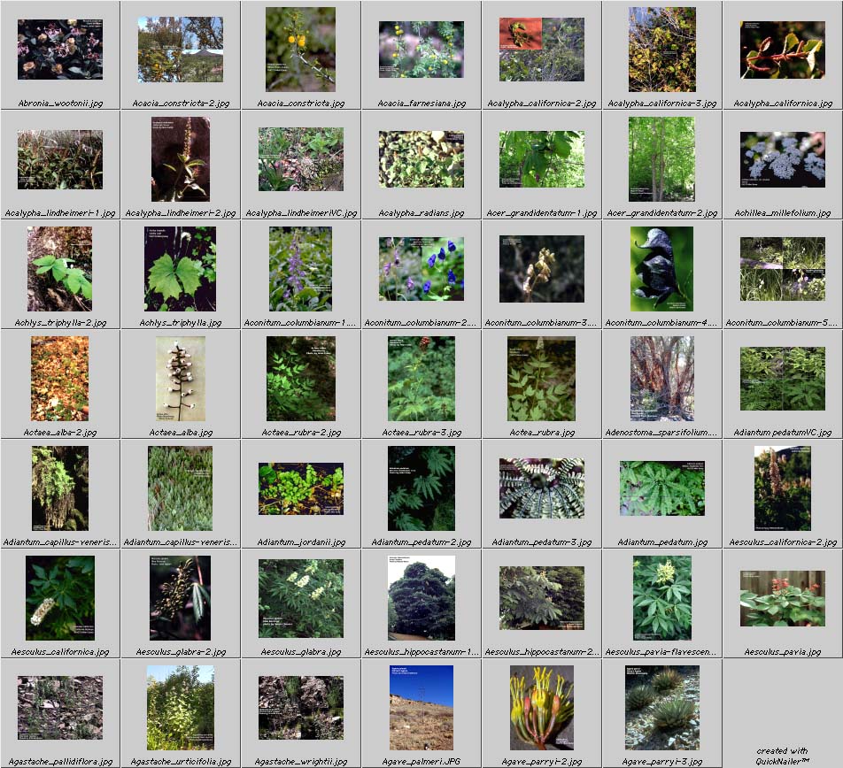Open the Adenostoma_sparsifolium thumbnail

point(662,379)
